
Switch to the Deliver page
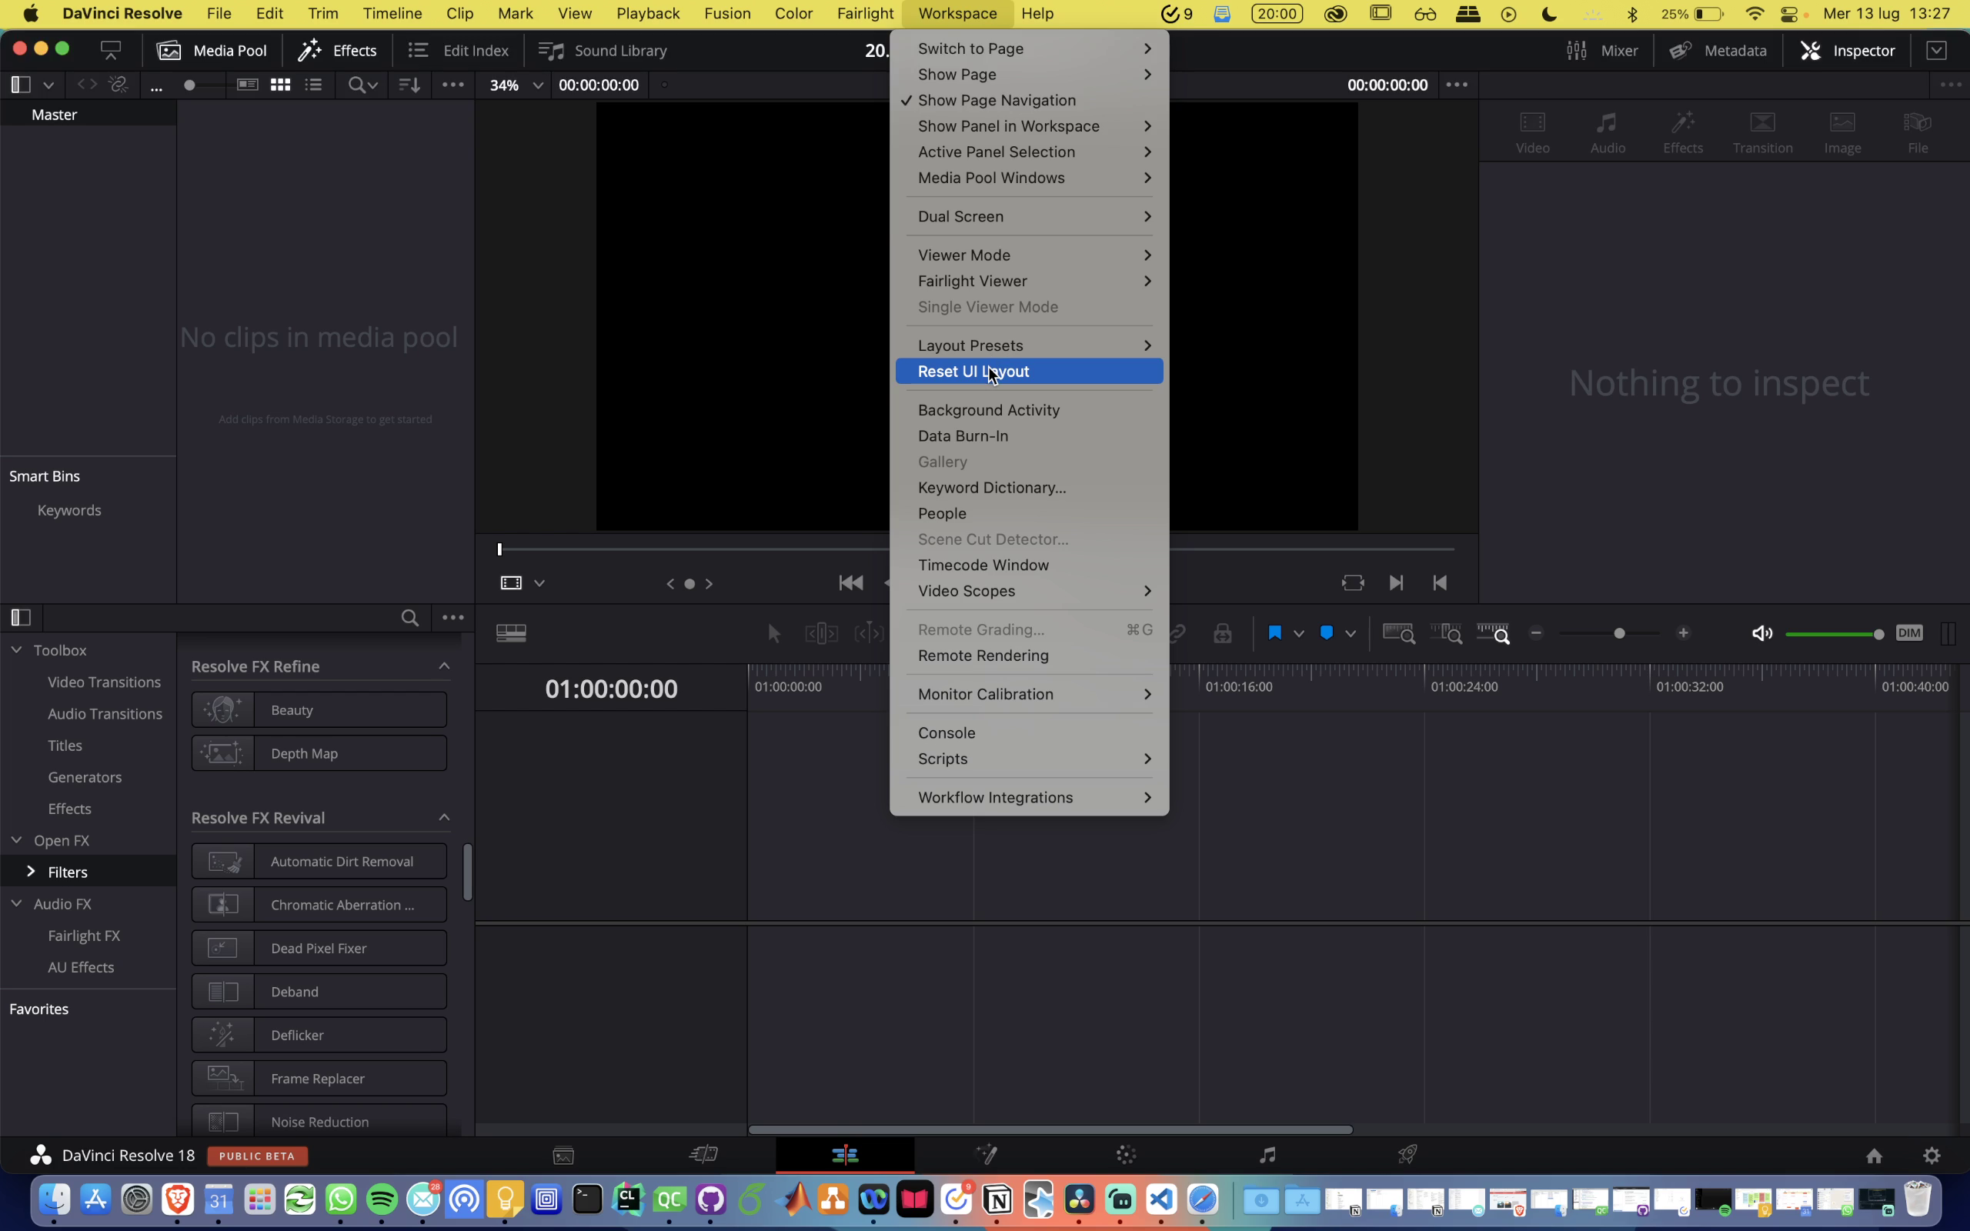(1408, 1156)
